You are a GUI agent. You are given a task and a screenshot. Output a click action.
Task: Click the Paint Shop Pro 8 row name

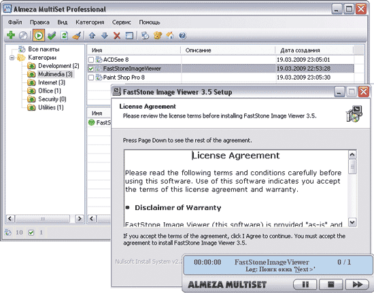(124, 77)
